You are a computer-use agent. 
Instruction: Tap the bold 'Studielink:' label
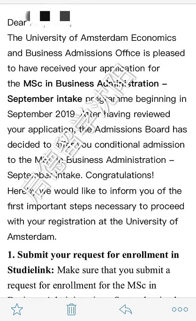(x=30, y=270)
